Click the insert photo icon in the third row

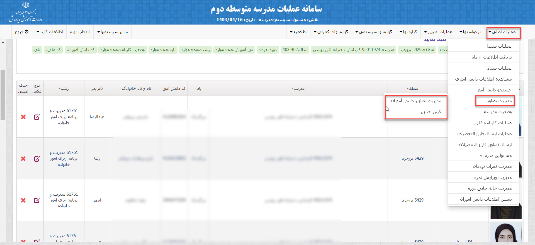tap(37, 200)
